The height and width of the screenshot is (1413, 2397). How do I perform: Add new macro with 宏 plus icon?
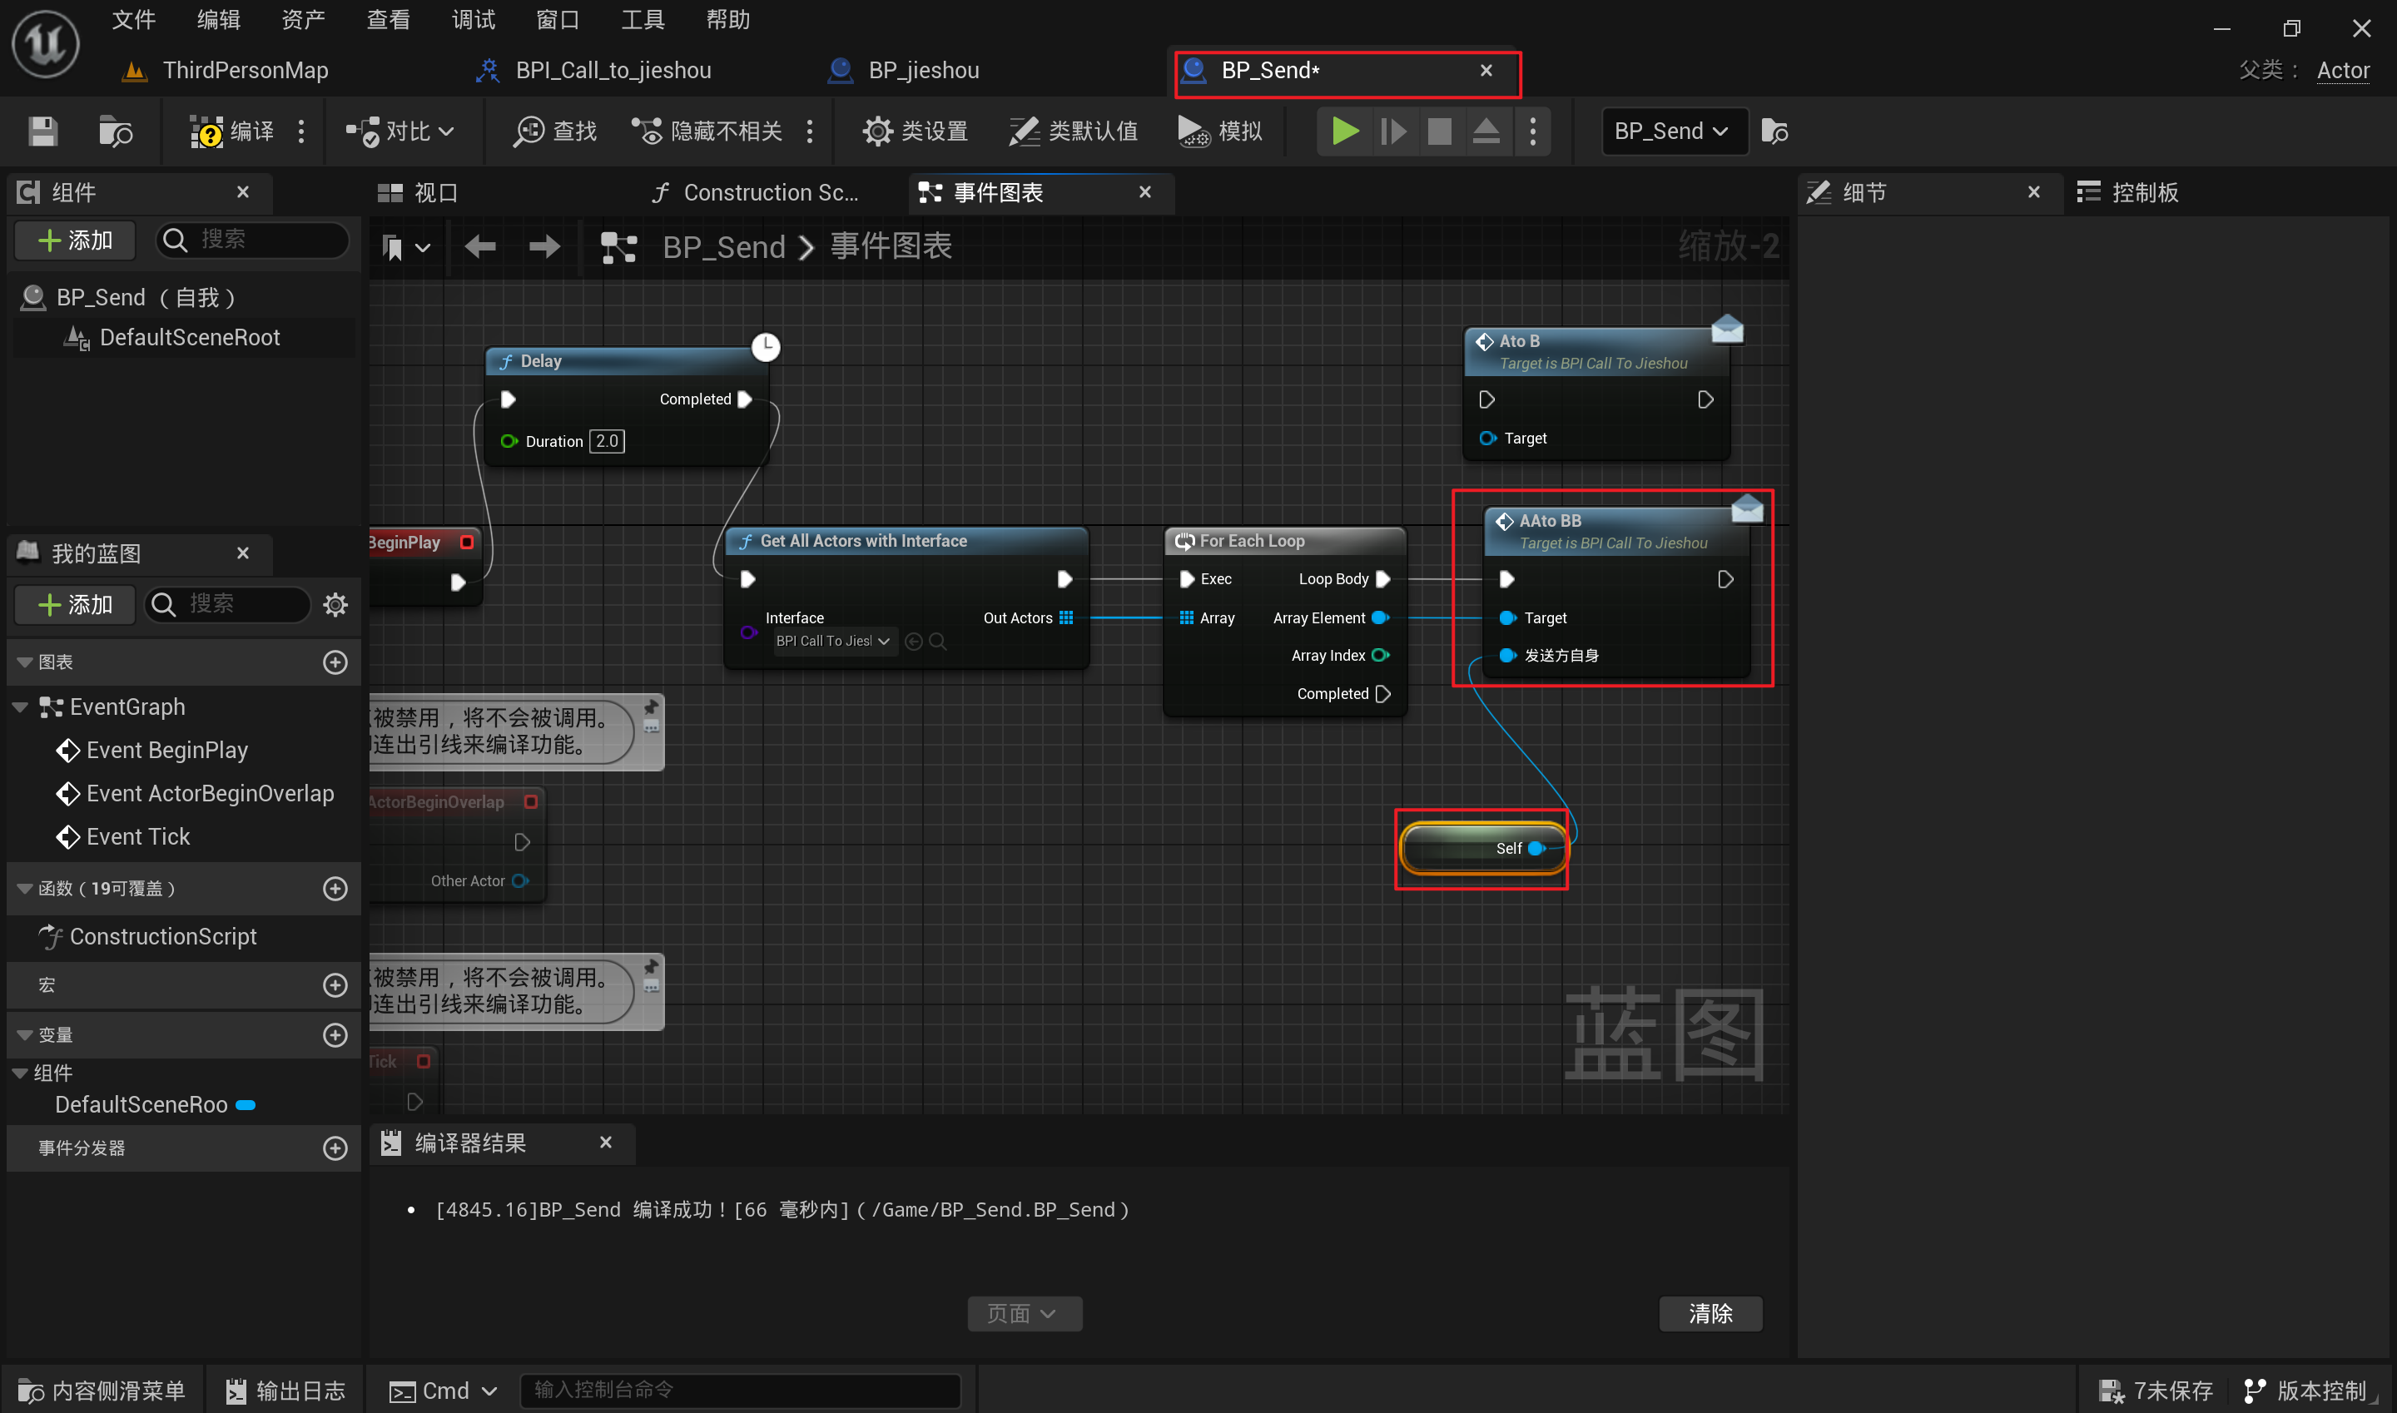pyautogui.click(x=335, y=984)
